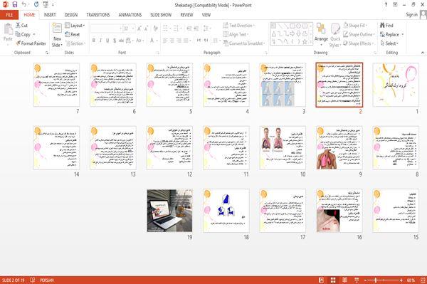427x284 pixels.
Task: Switch to the ANIMATIONS tab
Action: click(130, 15)
